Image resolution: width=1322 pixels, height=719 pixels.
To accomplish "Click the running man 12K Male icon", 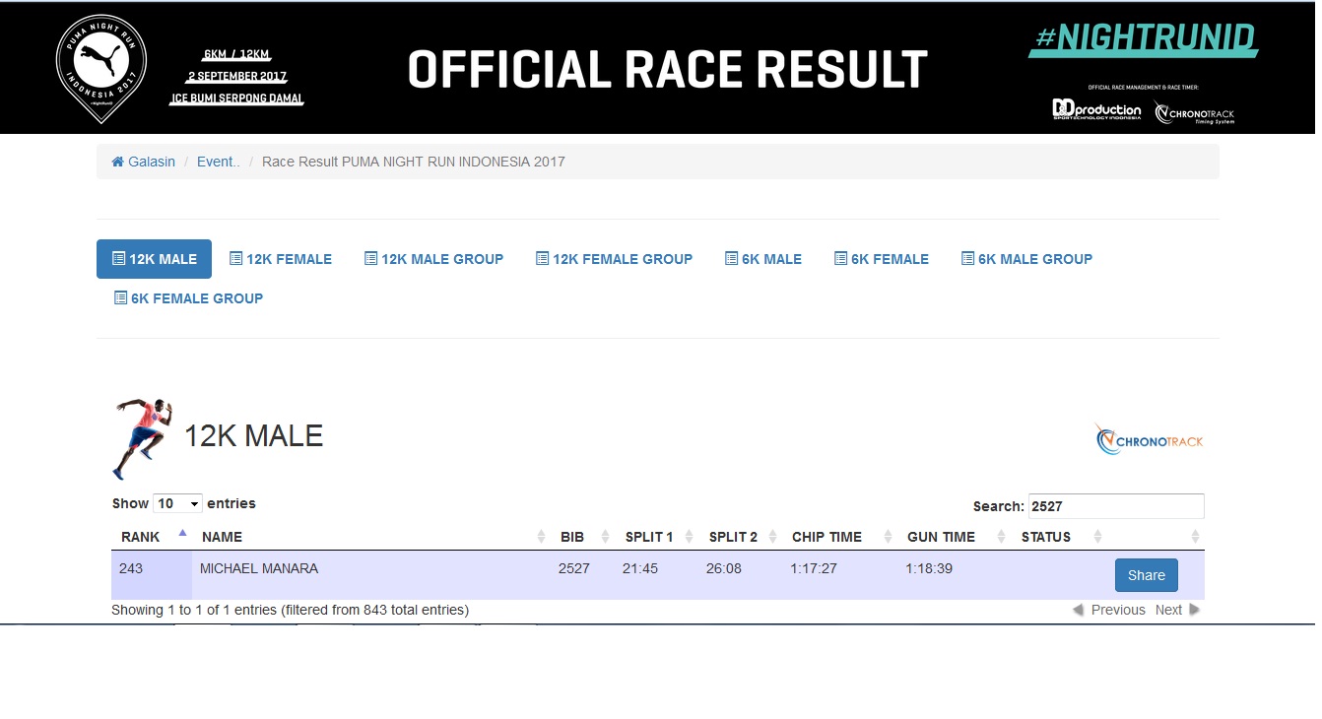I will [x=143, y=437].
